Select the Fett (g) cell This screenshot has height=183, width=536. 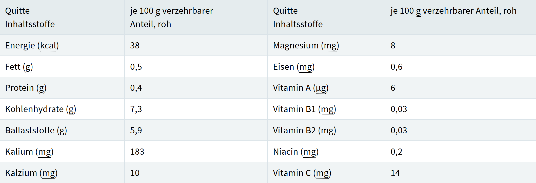(x=19, y=67)
